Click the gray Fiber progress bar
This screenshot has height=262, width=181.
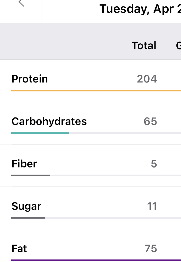pyautogui.click(x=31, y=175)
